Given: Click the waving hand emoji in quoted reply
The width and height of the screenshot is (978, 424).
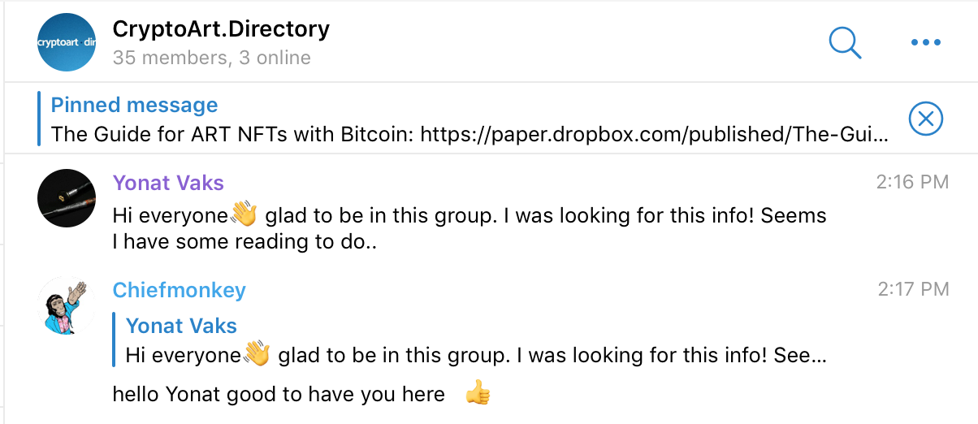Looking at the screenshot, I should pos(257,354).
